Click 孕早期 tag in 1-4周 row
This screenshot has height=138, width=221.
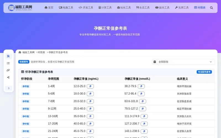coord(26,86)
